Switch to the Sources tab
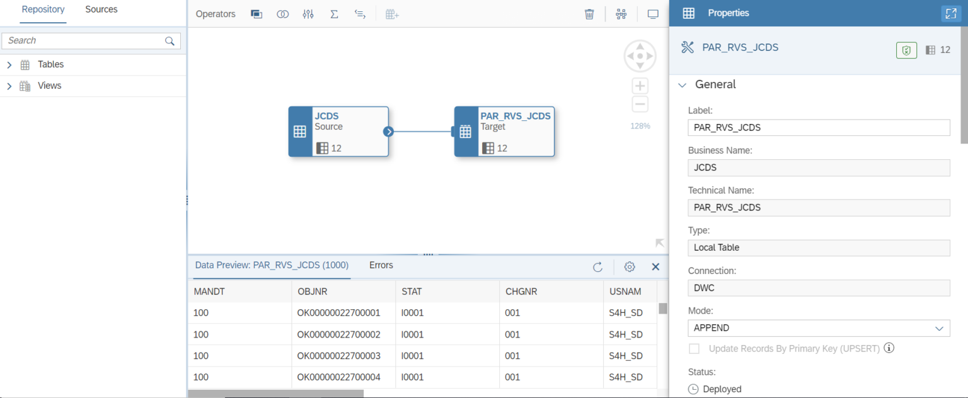Viewport: 968px width, 398px height. (x=101, y=9)
